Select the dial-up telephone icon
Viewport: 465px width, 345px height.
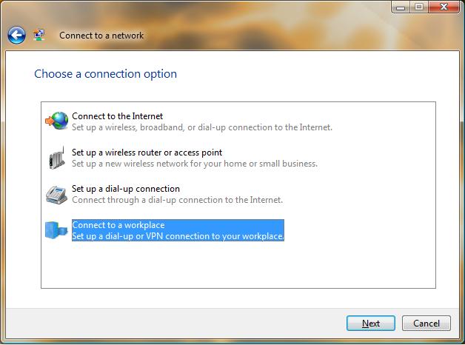click(56, 195)
